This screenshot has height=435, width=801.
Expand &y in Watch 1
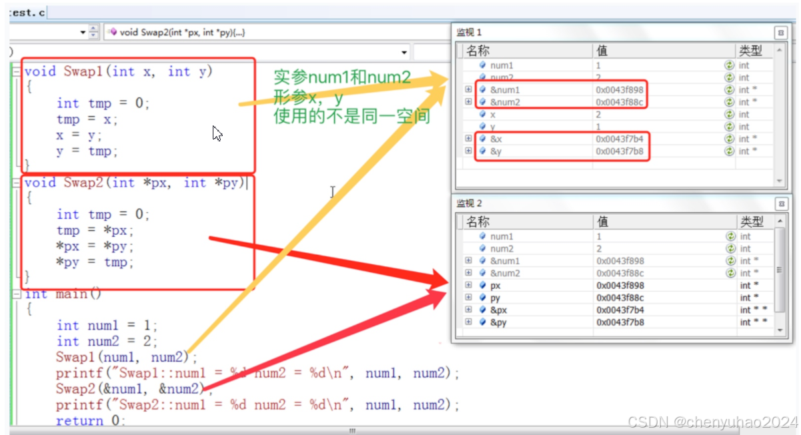[469, 151]
